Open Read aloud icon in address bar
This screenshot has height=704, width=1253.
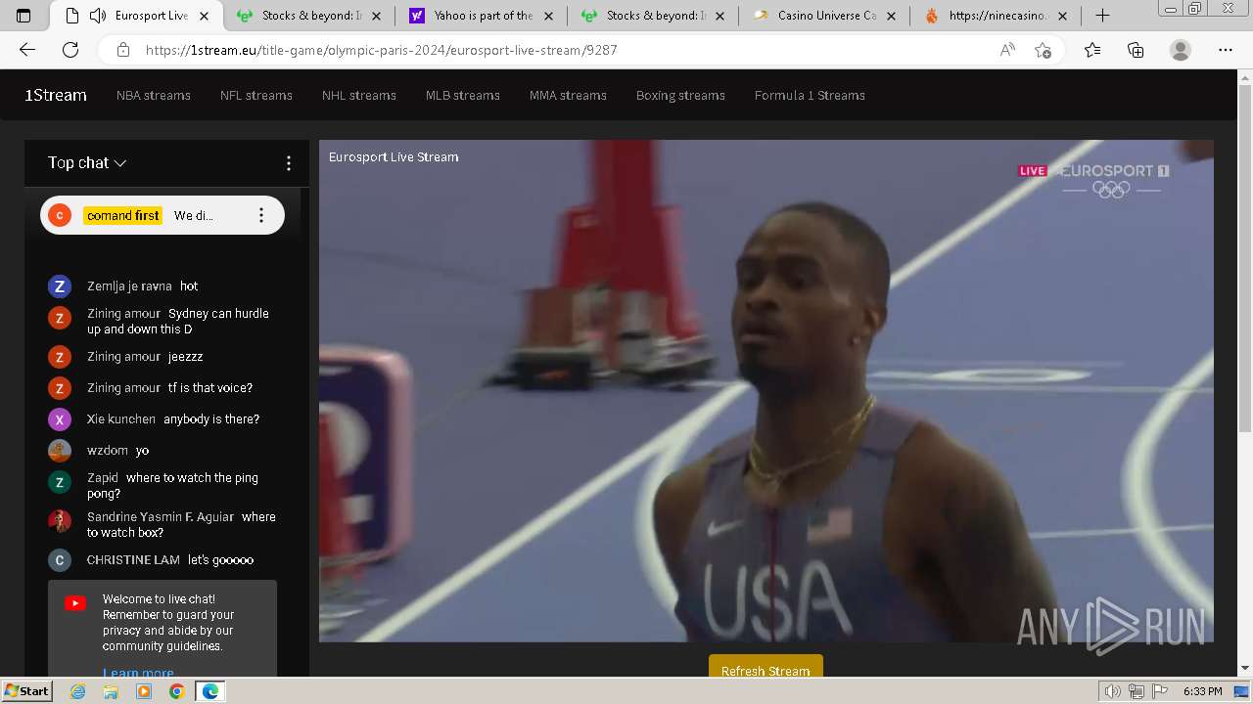(x=1007, y=50)
